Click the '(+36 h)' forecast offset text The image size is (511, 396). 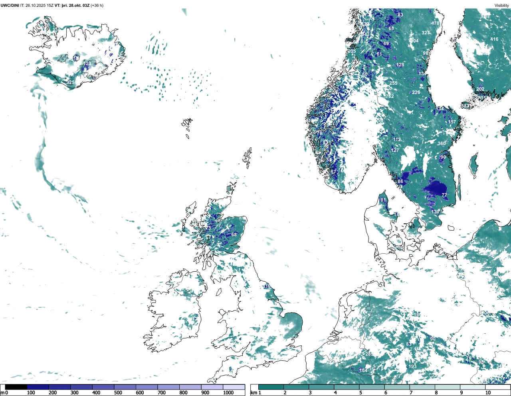click(x=97, y=6)
